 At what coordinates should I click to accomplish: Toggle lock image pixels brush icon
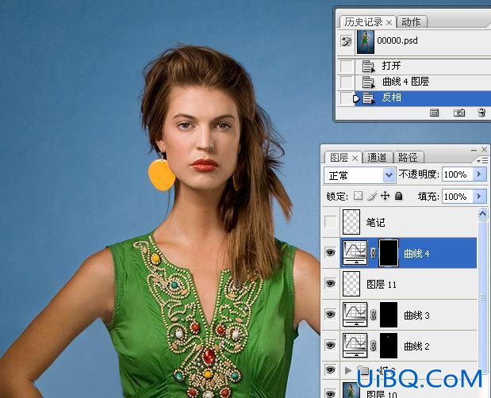click(x=372, y=196)
